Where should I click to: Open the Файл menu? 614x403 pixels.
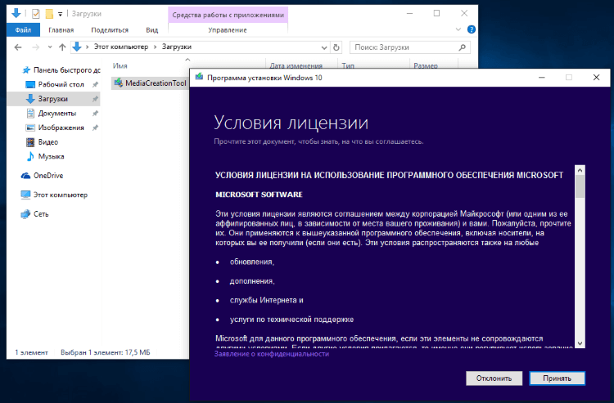pos(23,29)
